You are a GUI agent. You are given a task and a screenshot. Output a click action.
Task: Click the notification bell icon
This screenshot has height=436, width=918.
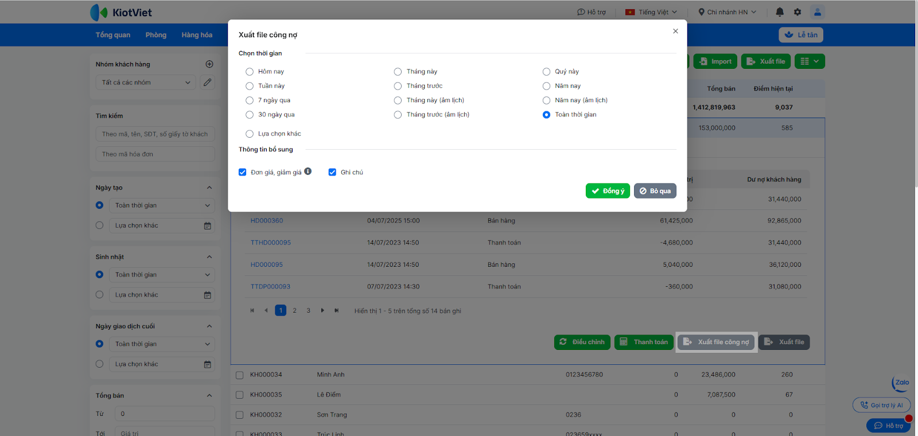tap(779, 12)
